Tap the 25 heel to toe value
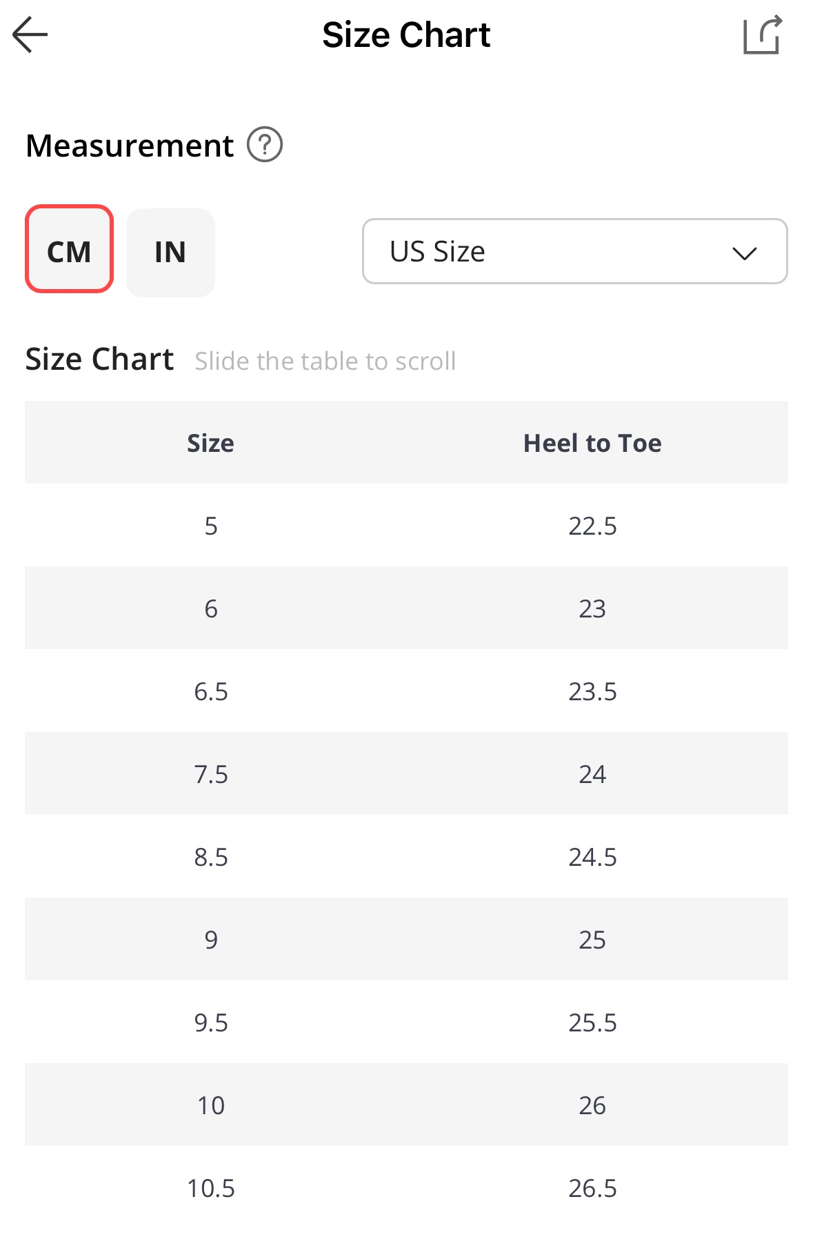The image size is (813, 1257). pyautogui.click(x=592, y=940)
